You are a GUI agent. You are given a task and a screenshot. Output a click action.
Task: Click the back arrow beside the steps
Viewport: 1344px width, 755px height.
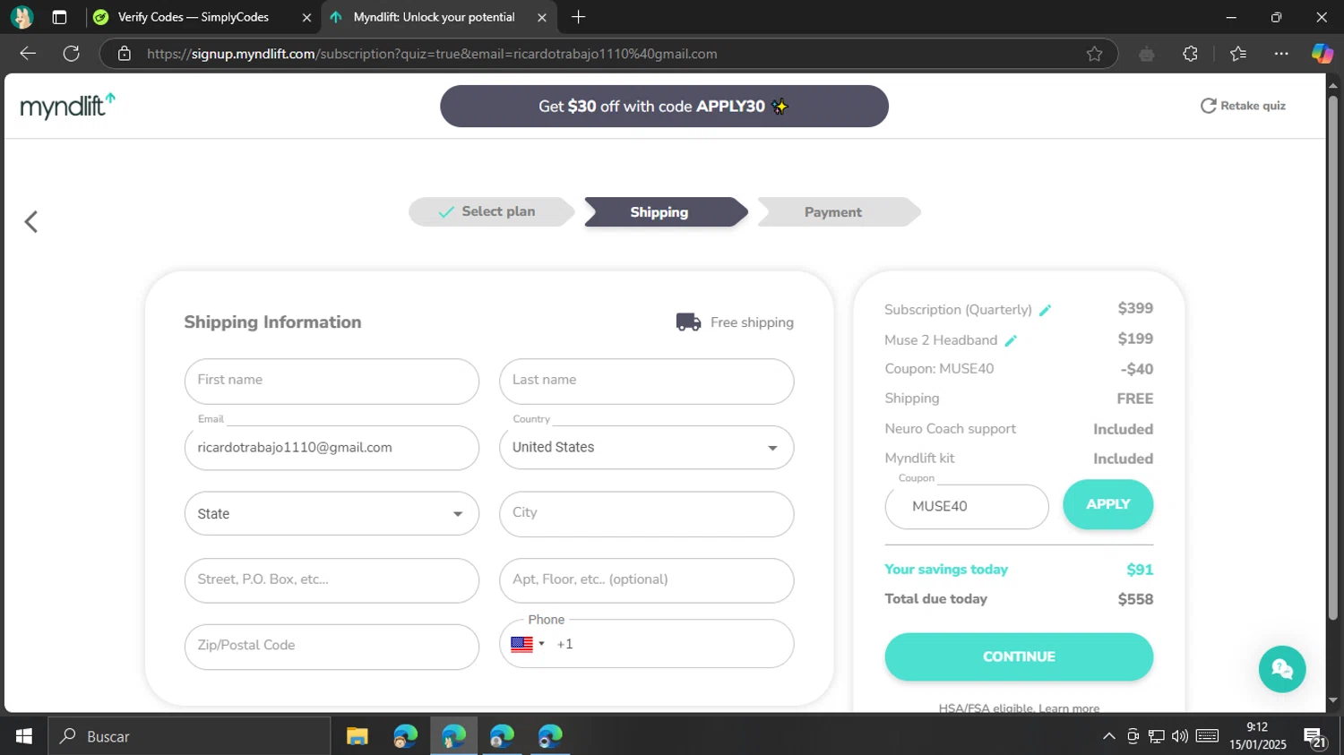(x=31, y=221)
